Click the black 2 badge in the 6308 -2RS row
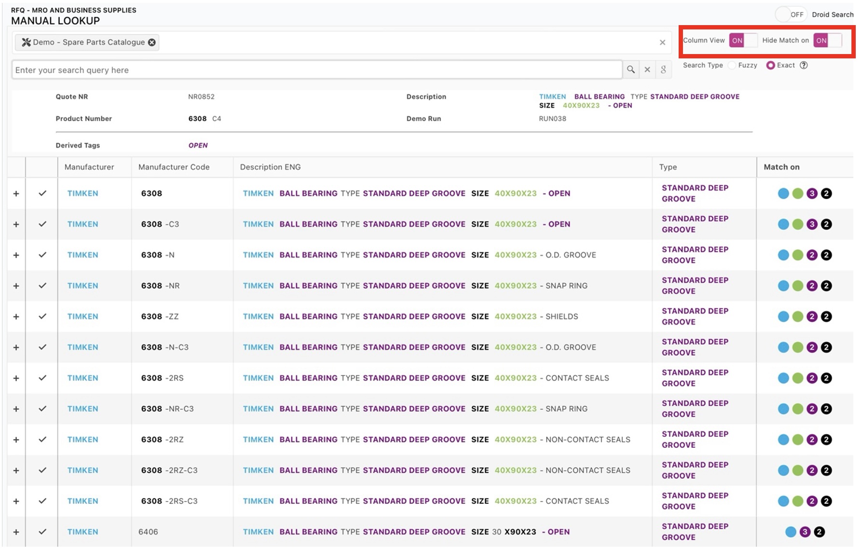 click(x=826, y=378)
